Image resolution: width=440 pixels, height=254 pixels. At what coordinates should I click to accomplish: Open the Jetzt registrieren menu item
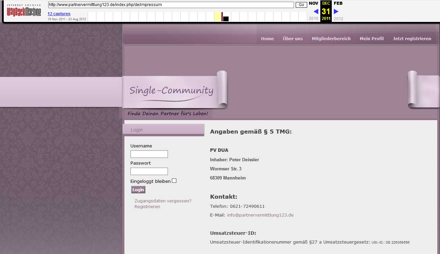(x=412, y=39)
